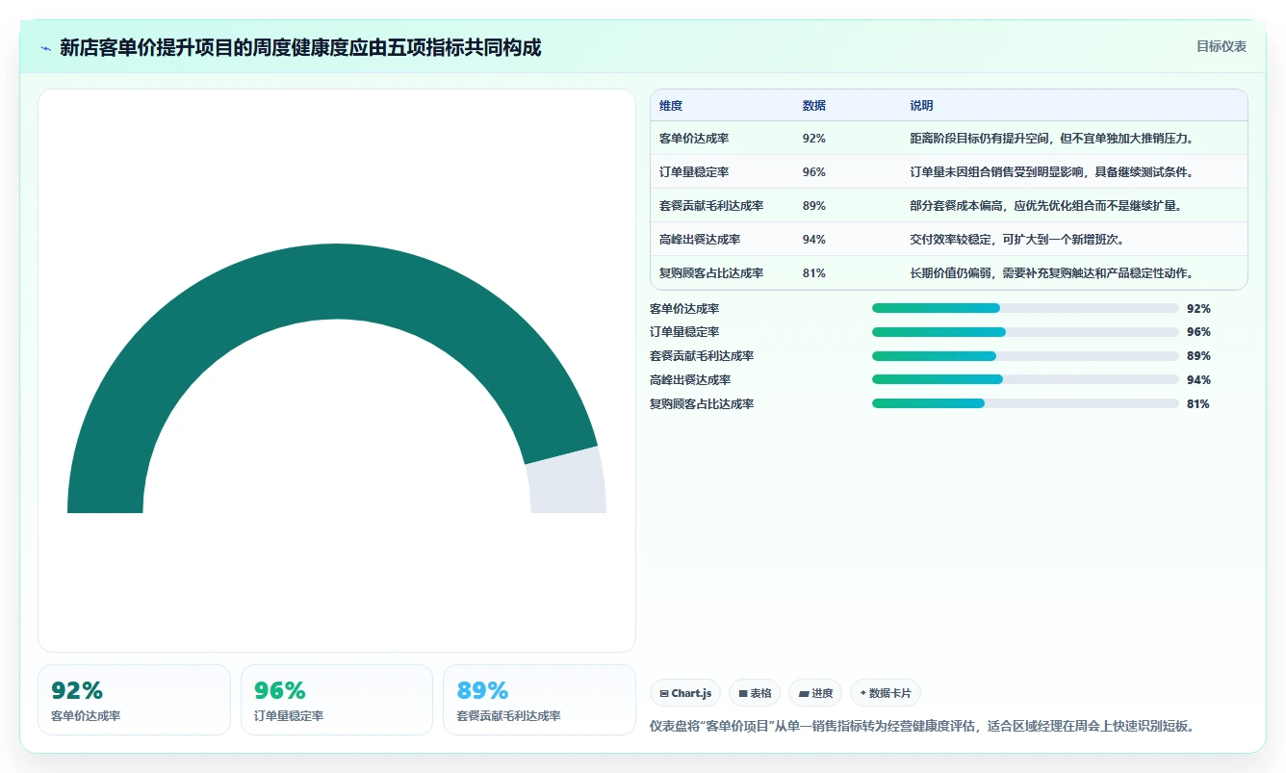Click the dashboard title 新店客单价提升项目
1286x773 pixels.
click(300, 47)
